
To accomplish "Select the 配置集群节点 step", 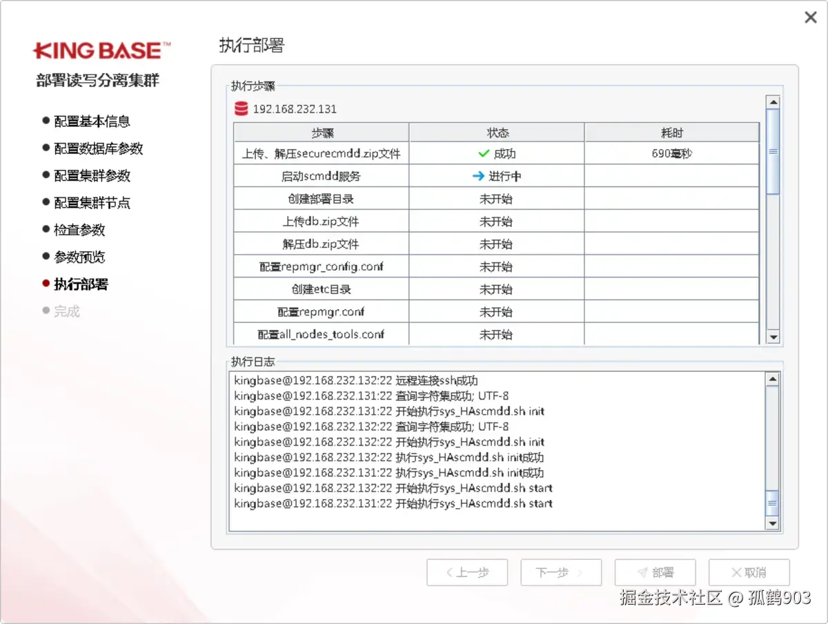I will tap(92, 203).
